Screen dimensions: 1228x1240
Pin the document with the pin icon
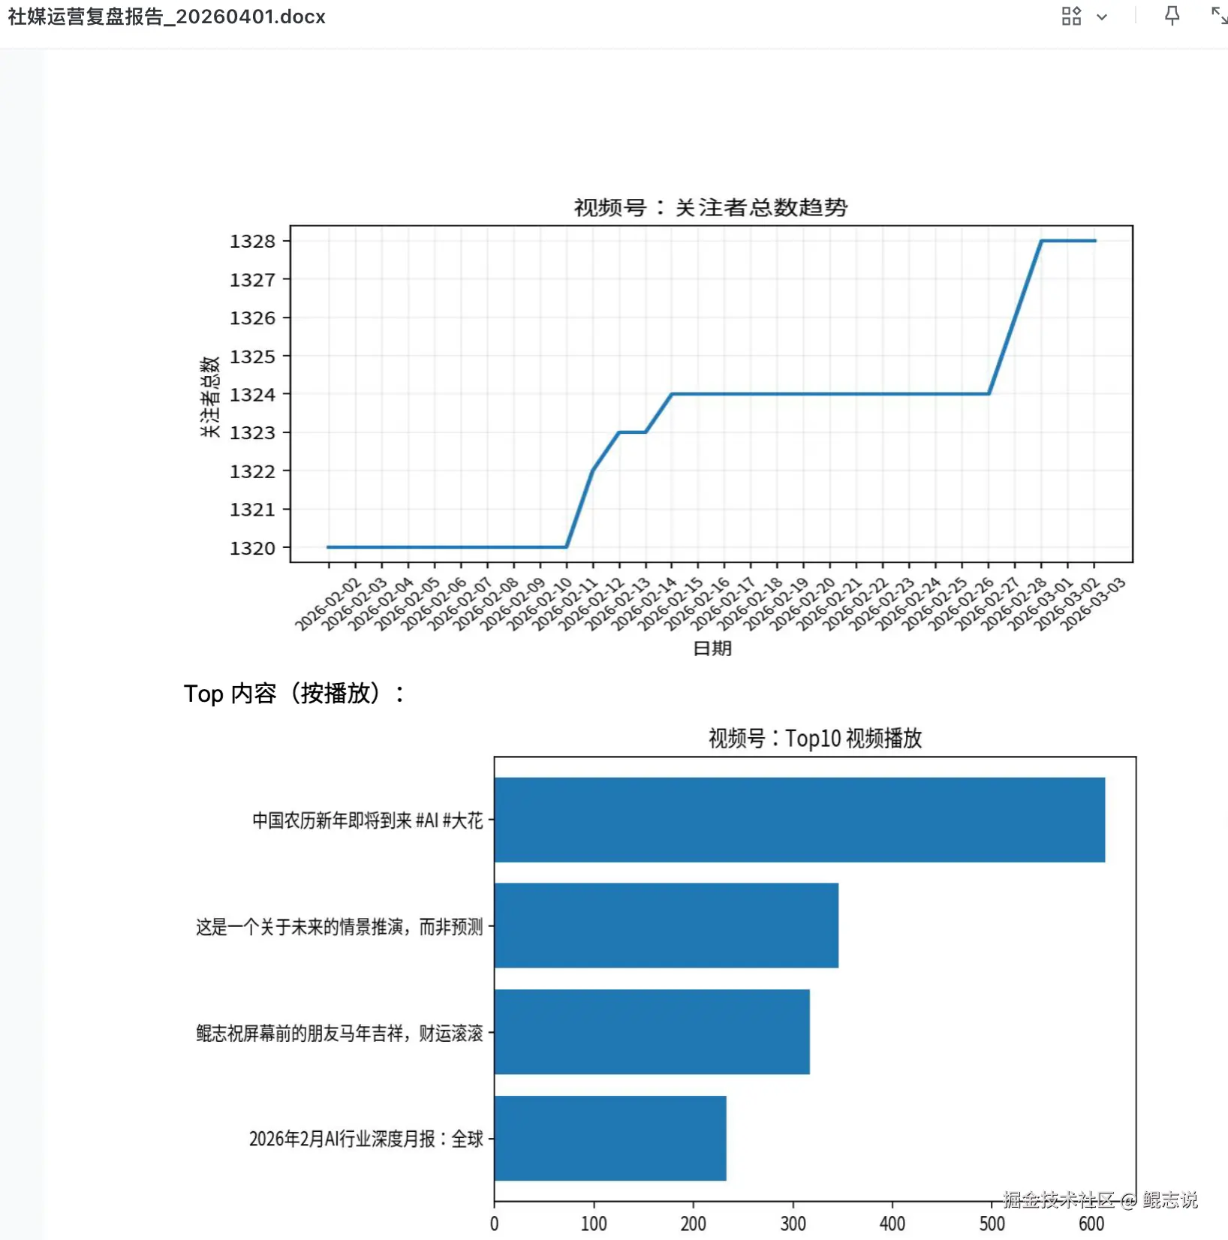pyautogui.click(x=1172, y=16)
